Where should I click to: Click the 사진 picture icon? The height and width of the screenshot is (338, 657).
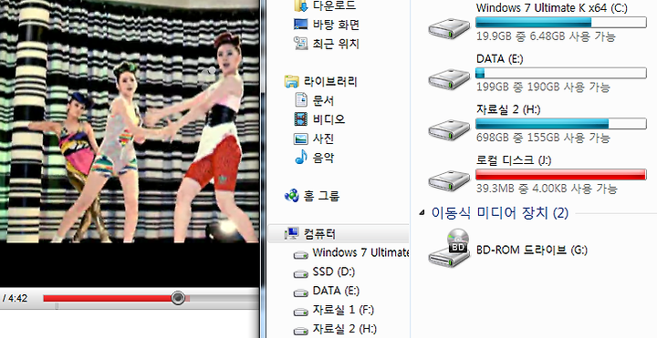coord(302,138)
